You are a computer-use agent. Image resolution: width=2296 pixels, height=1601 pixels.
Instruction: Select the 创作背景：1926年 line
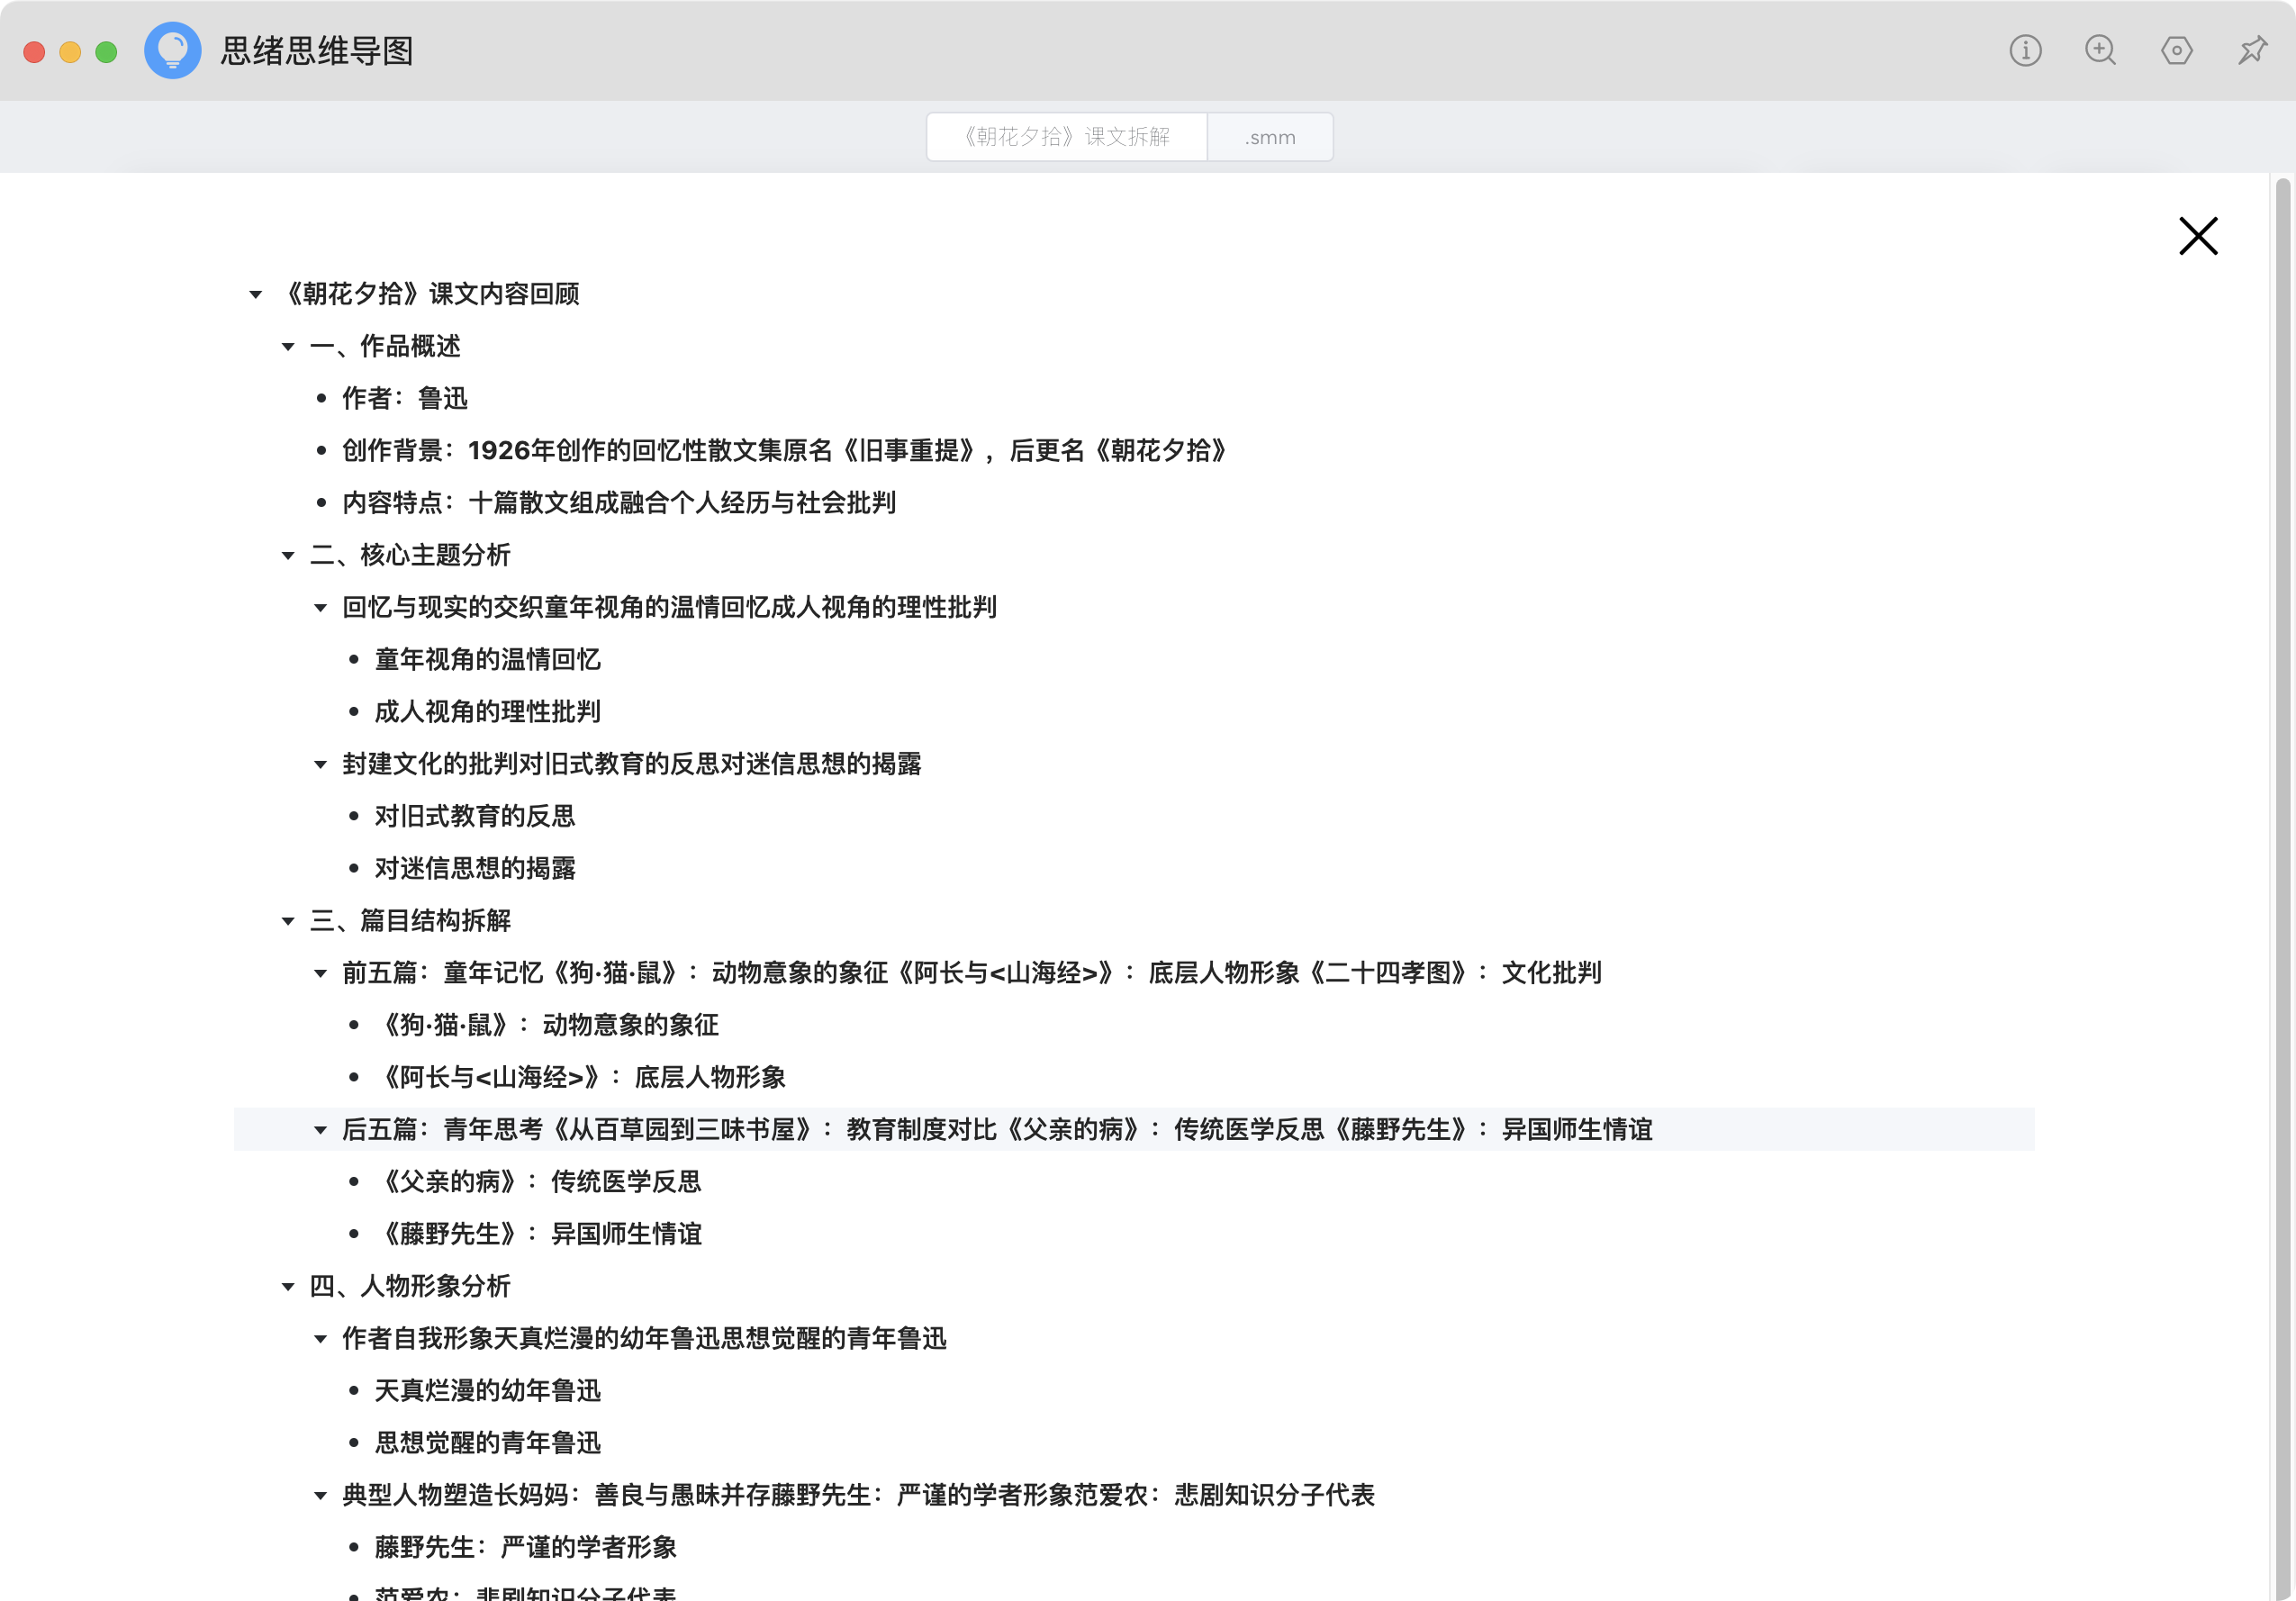point(785,450)
